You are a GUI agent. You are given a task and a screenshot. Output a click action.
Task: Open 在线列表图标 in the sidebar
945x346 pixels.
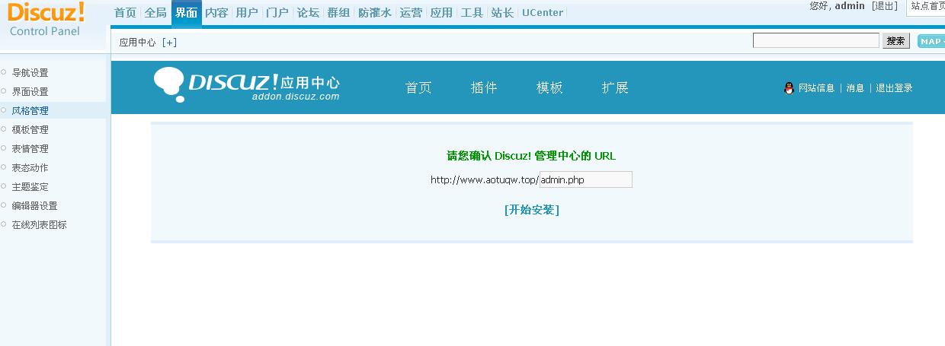[x=39, y=225]
